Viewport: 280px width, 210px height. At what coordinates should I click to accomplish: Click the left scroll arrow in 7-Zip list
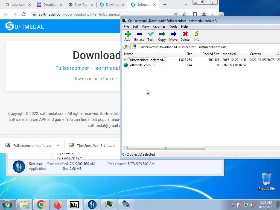125,148
